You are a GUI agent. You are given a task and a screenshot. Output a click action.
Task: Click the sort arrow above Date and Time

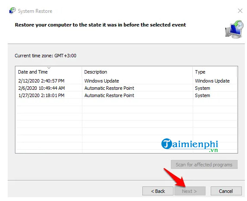tap(49, 68)
